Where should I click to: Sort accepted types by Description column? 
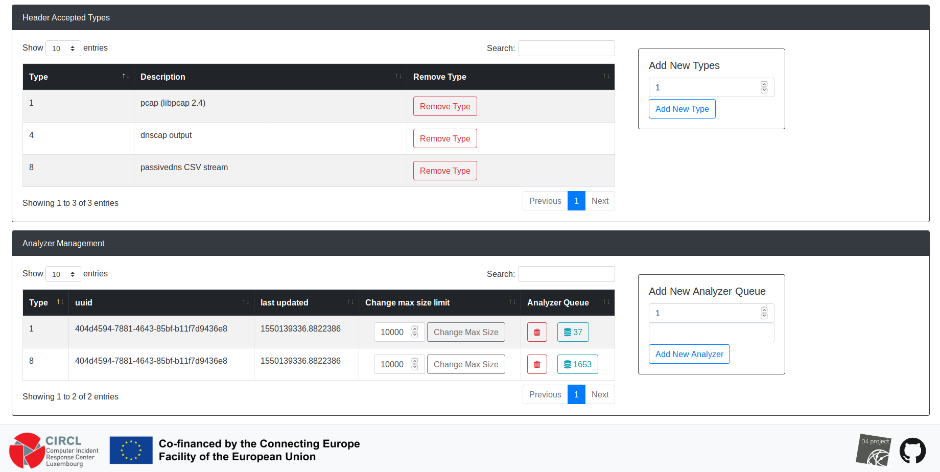pyautogui.click(x=270, y=77)
